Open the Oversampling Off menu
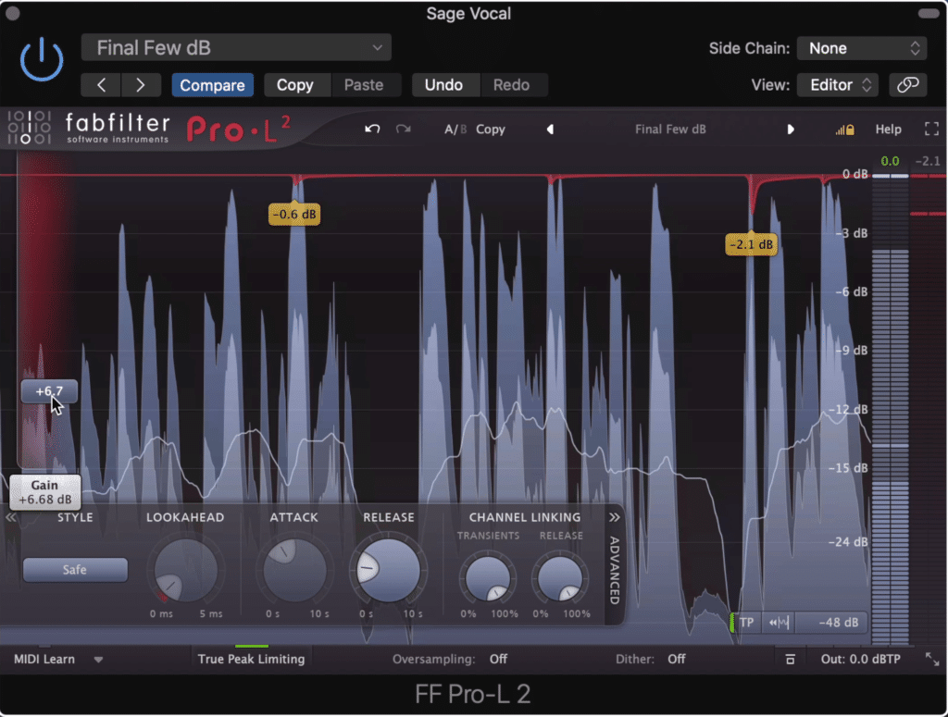Image resolution: width=948 pixels, height=717 pixels. click(x=499, y=659)
